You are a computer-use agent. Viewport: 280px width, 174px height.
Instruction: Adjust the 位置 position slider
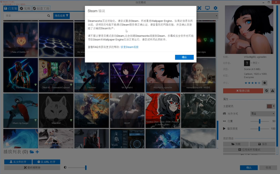click(x=260, y=121)
